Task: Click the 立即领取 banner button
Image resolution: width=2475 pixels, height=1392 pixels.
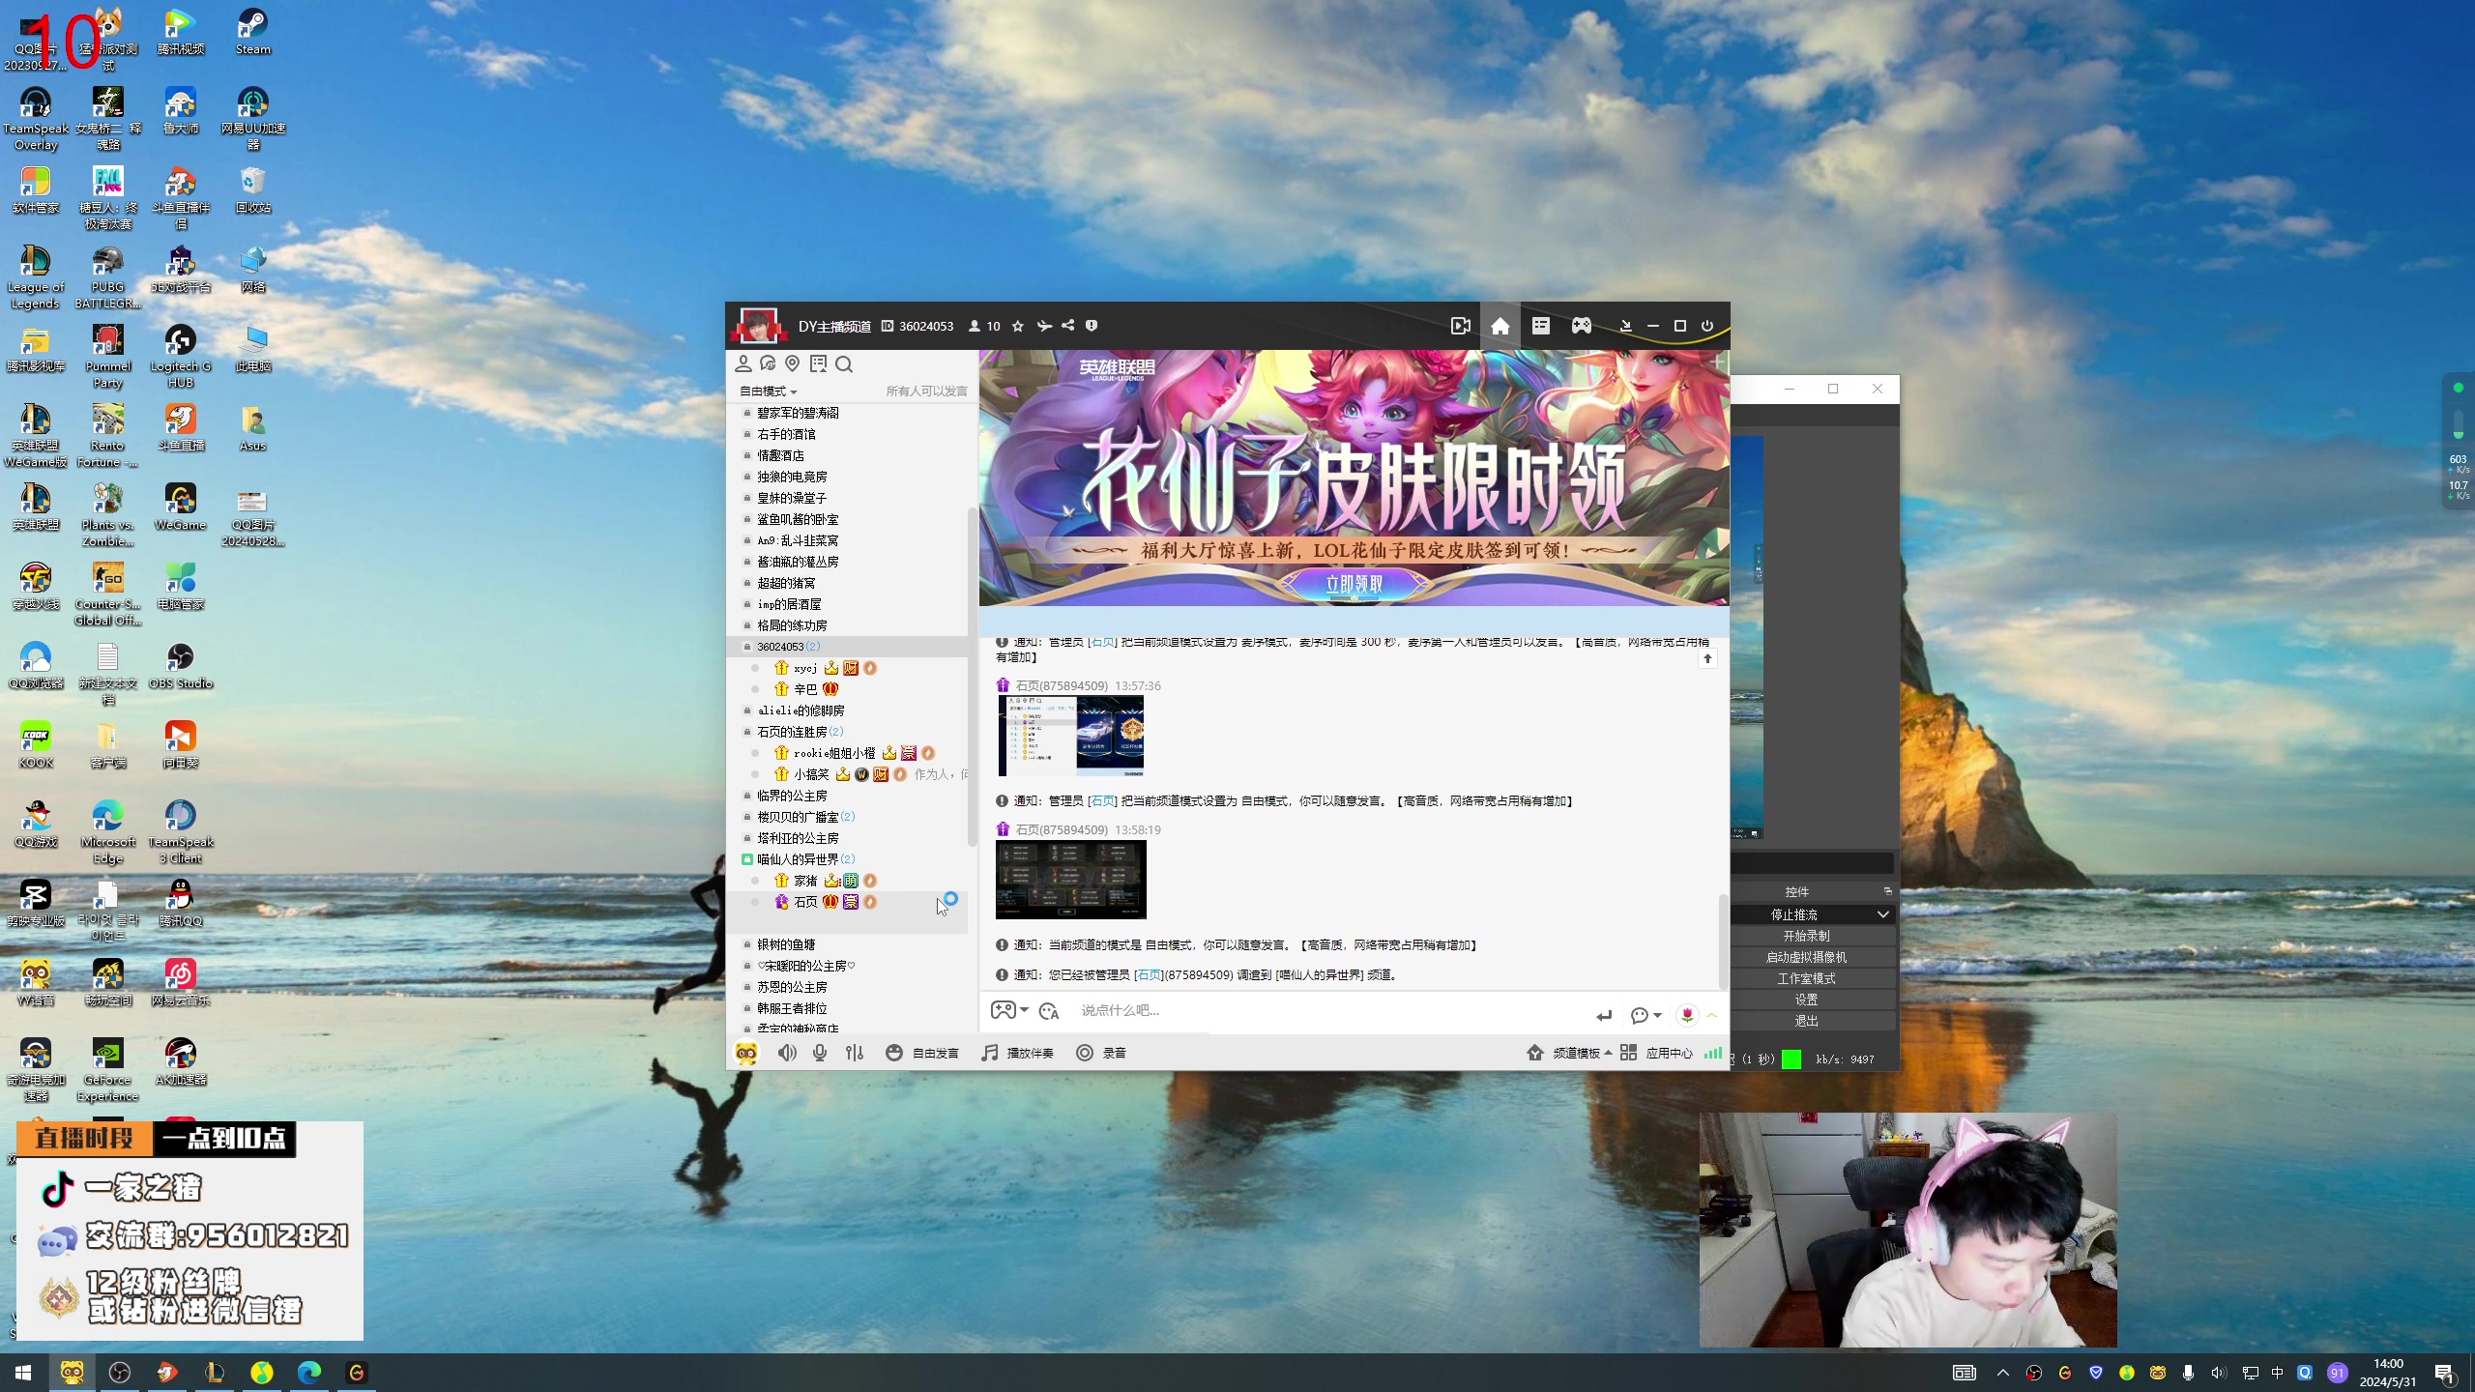Action: click(1354, 584)
